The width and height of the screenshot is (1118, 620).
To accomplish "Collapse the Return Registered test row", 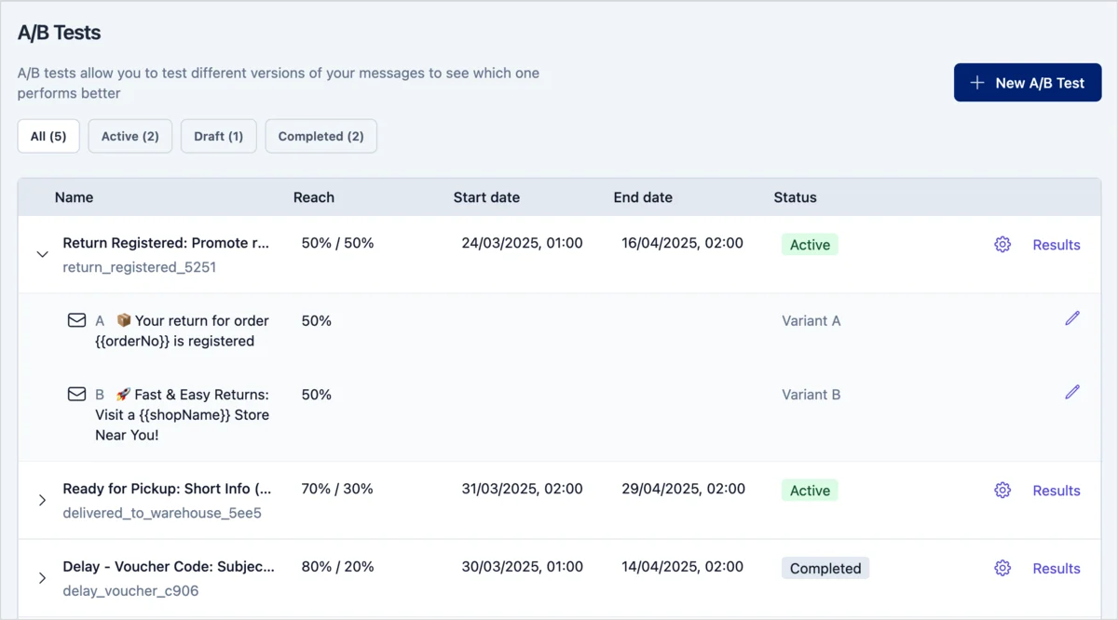I will tap(42, 254).
